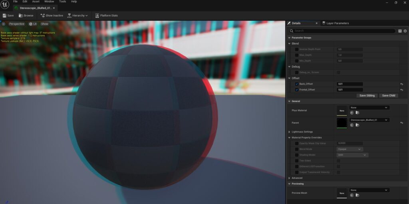This screenshot has width=409, height=204.
Task: Open the Parent material dropdown
Action: (369, 120)
